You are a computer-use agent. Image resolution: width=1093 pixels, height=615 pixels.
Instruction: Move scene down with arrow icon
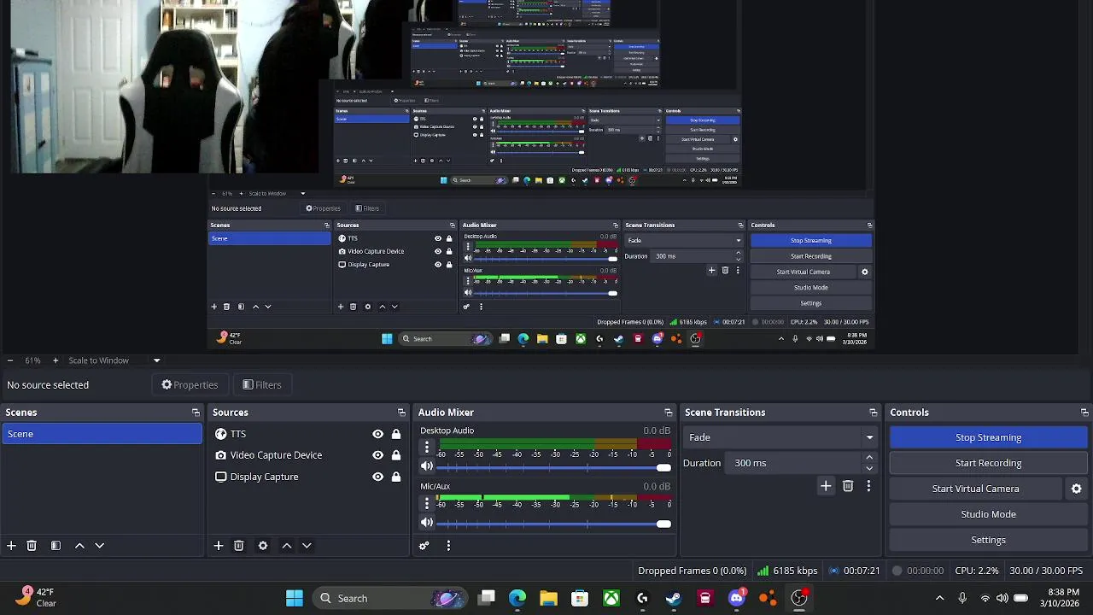coord(99,546)
